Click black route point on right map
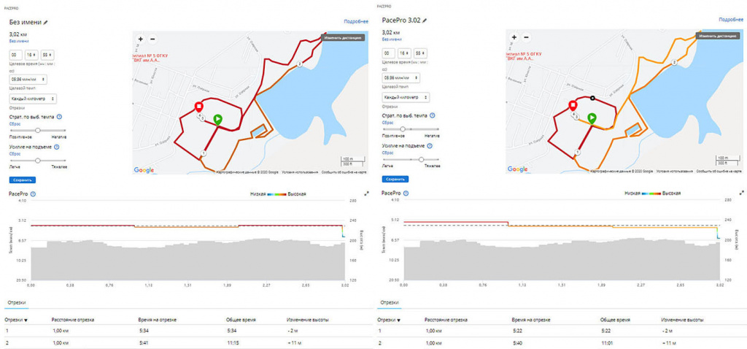747x349 pixels. click(x=592, y=99)
